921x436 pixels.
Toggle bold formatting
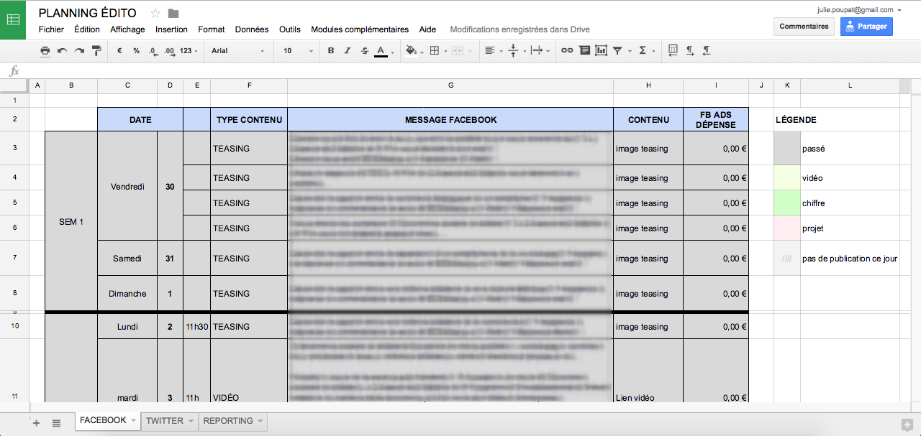point(331,51)
